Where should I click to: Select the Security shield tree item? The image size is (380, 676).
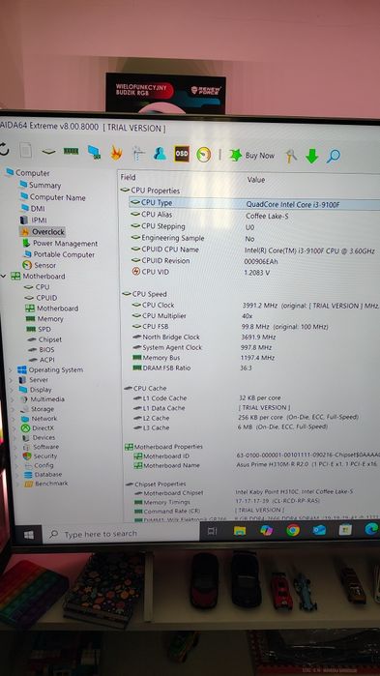click(40, 456)
